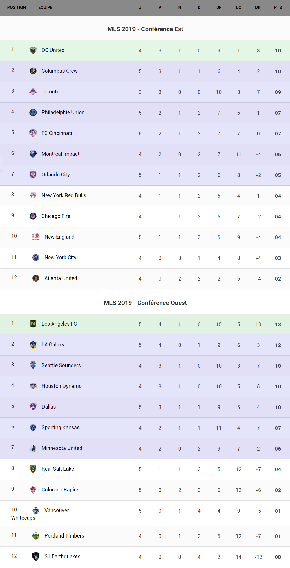Click the Conférence Ouest section heading
The height and width of the screenshot is (568, 290).
tap(145, 303)
